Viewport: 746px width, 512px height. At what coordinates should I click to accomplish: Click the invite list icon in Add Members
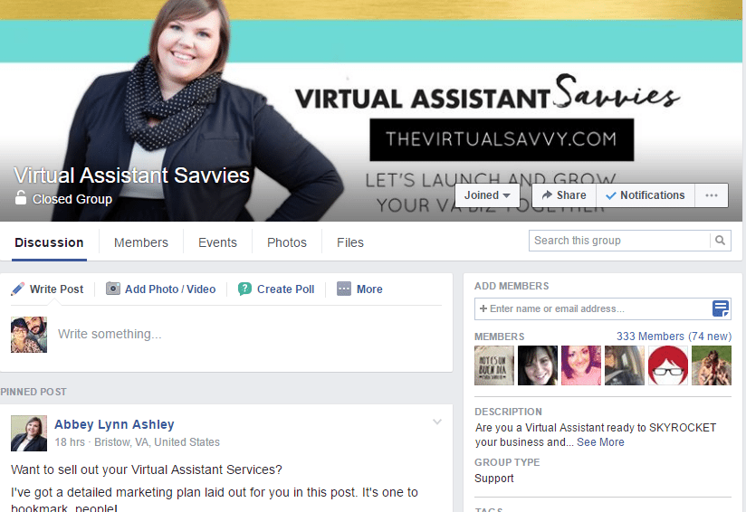click(x=721, y=308)
